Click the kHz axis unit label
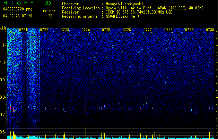The height and width of the screenshot is (139, 218). pos(3,28)
